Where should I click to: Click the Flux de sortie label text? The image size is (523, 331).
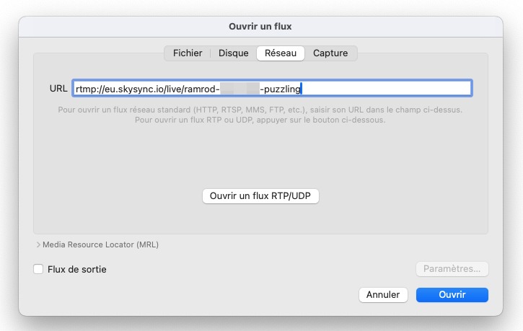[77, 269]
